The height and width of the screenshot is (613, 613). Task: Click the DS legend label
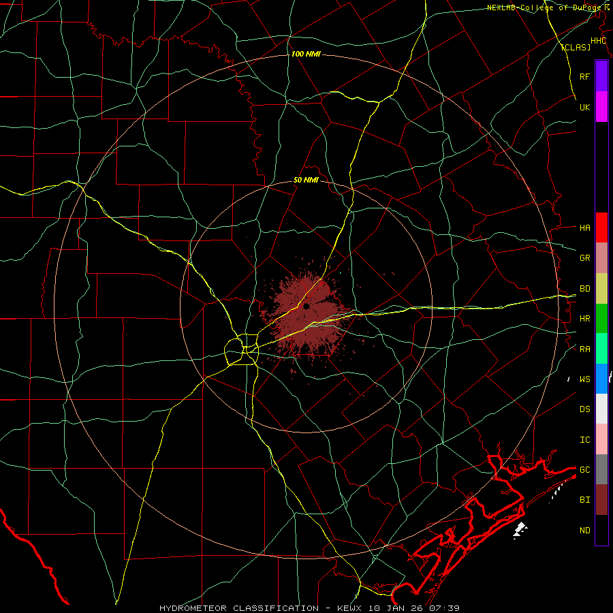point(584,409)
